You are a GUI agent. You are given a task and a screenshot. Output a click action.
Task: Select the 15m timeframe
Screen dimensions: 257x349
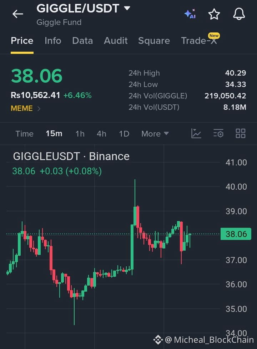tap(54, 134)
